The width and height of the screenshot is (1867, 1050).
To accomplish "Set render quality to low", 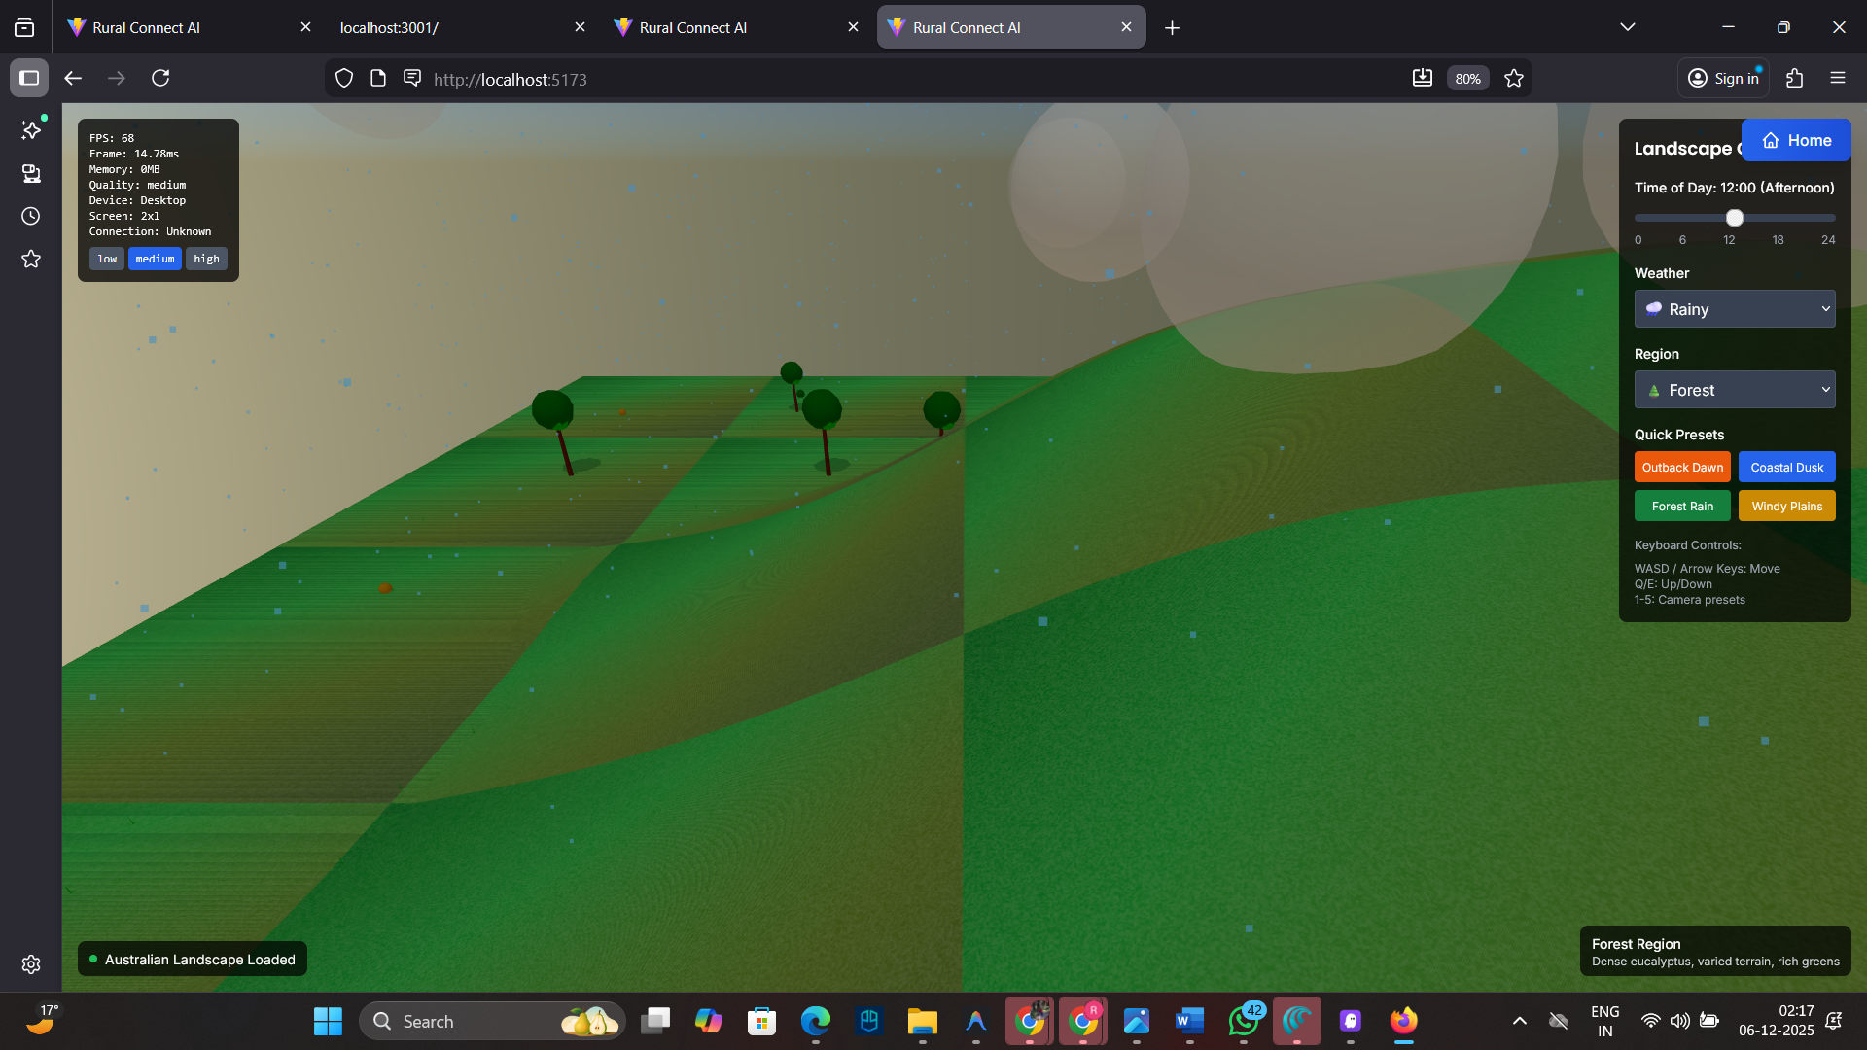I will click(107, 259).
